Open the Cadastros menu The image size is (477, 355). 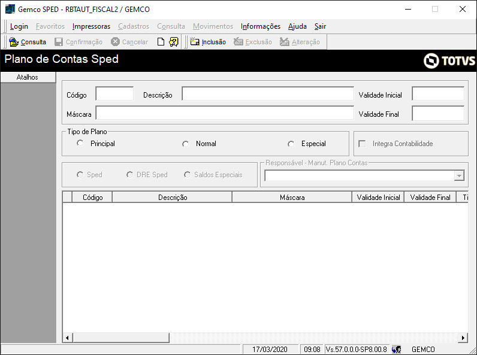134,26
